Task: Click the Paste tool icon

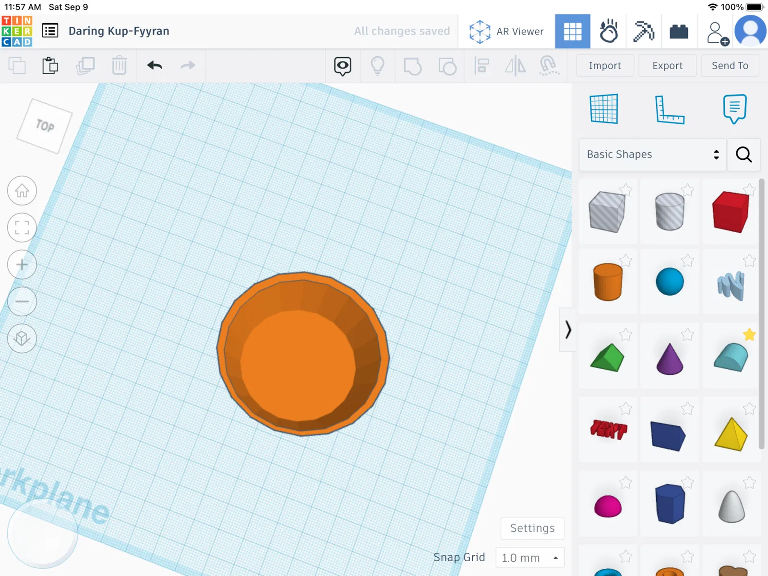Action: (x=50, y=66)
